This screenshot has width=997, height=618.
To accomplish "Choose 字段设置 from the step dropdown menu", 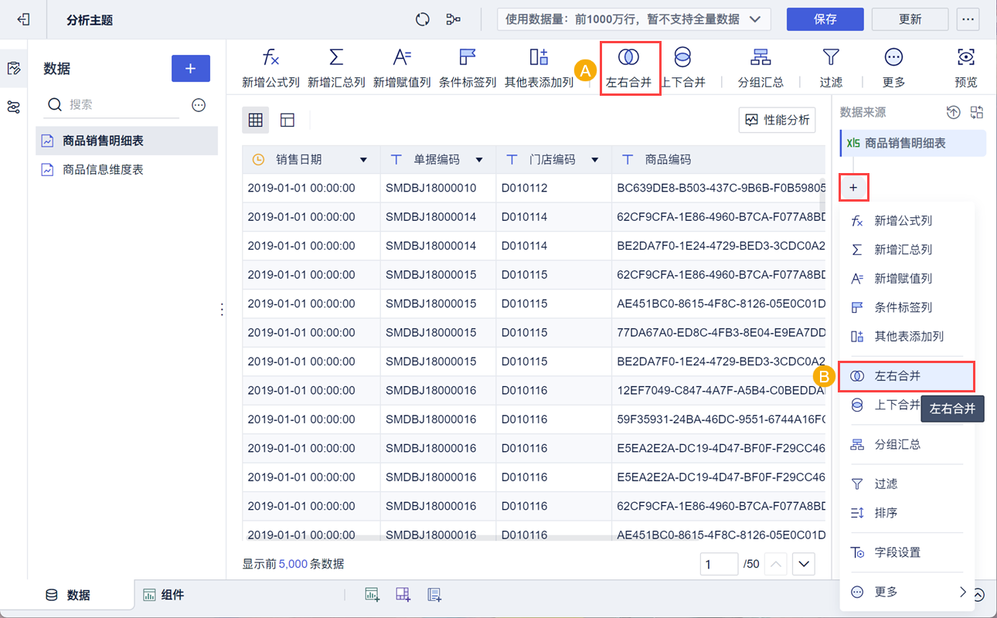I will click(906, 552).
